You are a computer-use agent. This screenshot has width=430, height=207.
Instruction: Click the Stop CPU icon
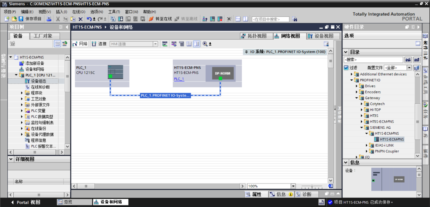tap(220, 19)
